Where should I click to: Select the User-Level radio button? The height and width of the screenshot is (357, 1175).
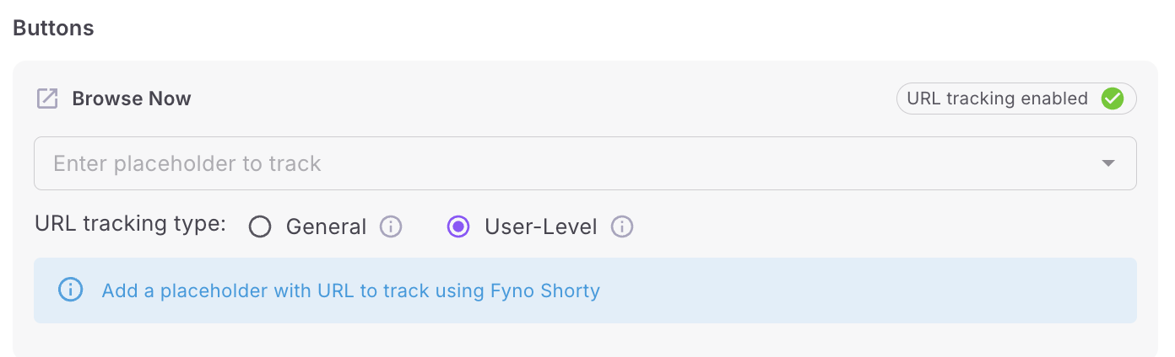458,226
